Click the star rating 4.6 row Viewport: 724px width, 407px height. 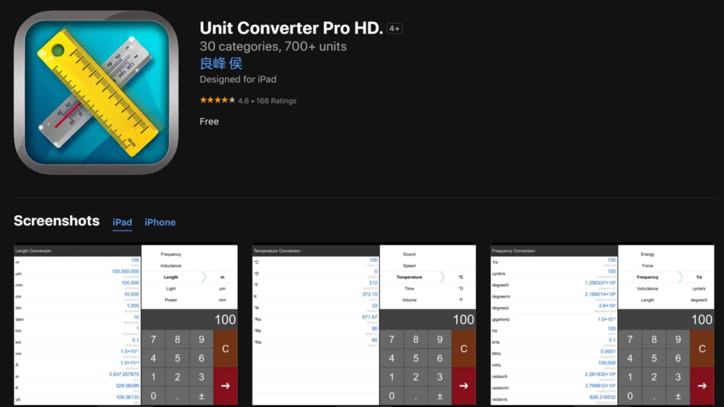click(248, 101)
